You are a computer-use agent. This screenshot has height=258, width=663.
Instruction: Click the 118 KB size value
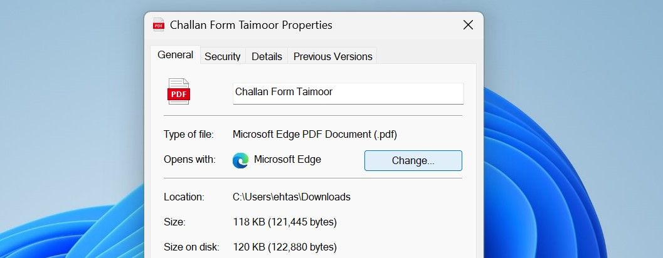pos(284,222)
